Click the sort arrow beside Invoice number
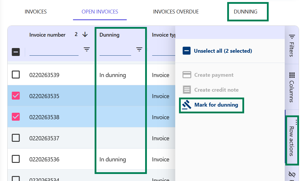This screenshot has width=304, height=181. tap(85, 35)
